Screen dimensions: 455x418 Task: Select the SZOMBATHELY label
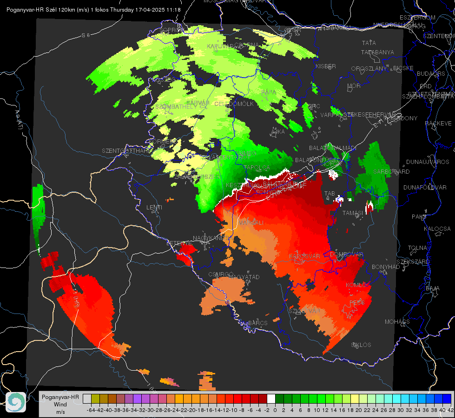176,107
